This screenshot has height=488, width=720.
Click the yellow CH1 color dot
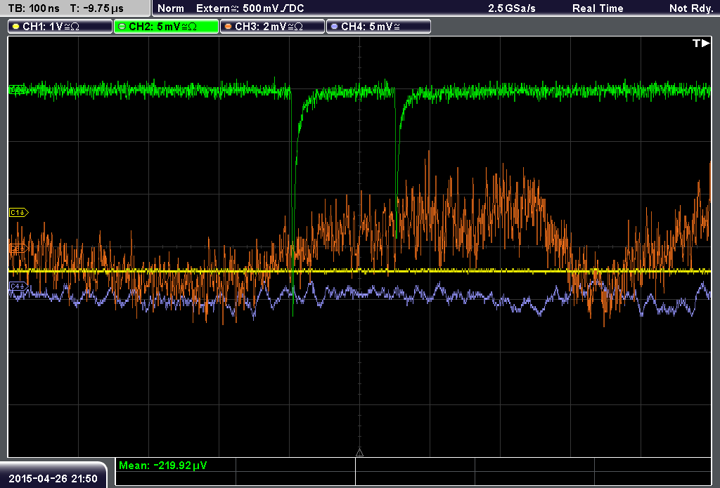(15, 27)
